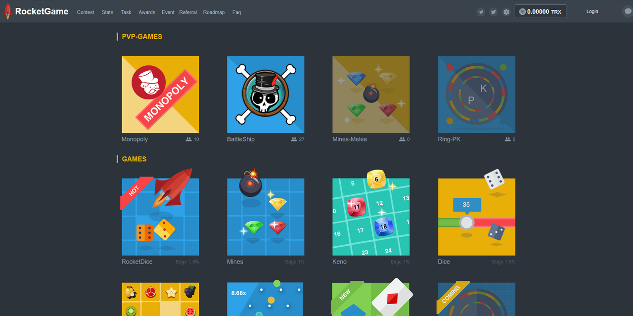
Task: Open the chat bubble icon
Action: tap(628, 12)
